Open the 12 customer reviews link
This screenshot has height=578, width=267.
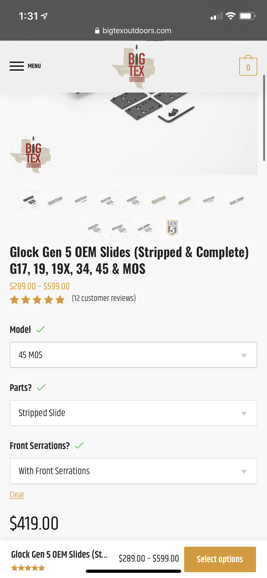[104, 298]
